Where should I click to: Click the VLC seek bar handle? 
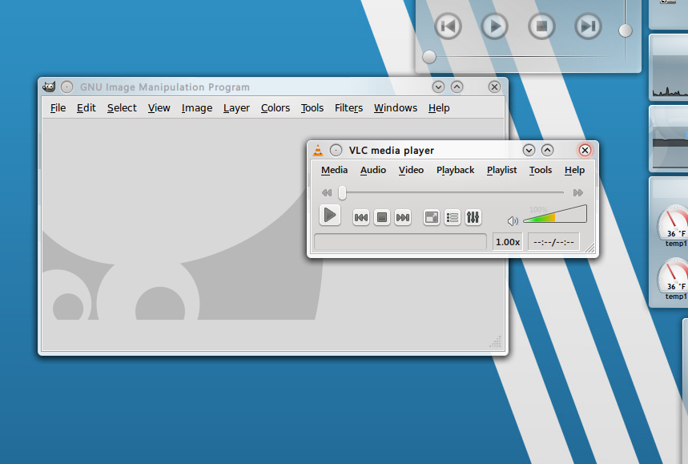click(x=342, y=192)
